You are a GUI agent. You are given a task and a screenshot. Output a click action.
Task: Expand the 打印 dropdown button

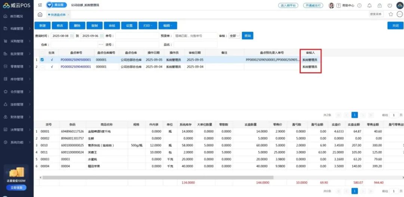coord(147,26)
